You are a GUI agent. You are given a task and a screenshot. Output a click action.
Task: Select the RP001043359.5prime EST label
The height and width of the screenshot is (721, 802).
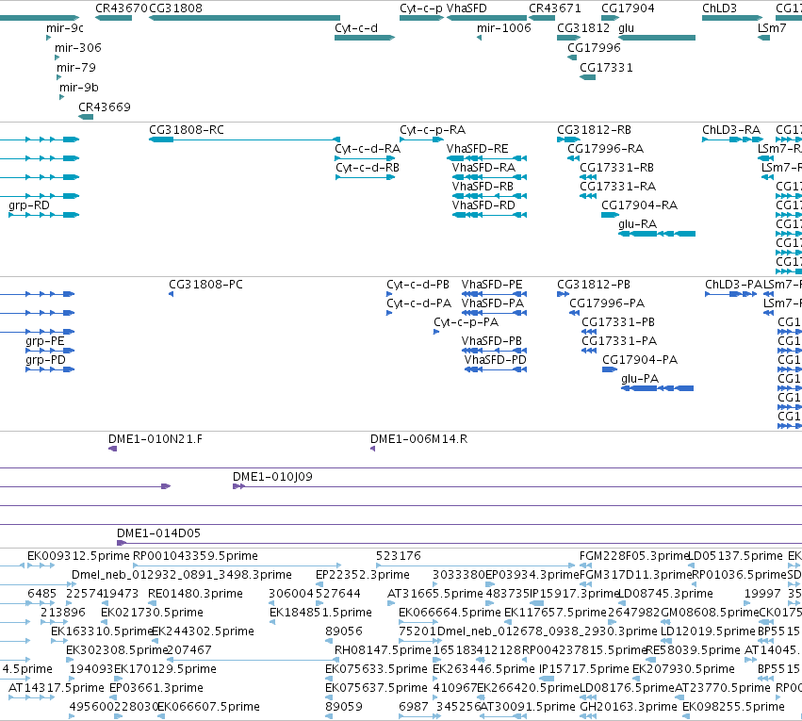pos(195,556)
